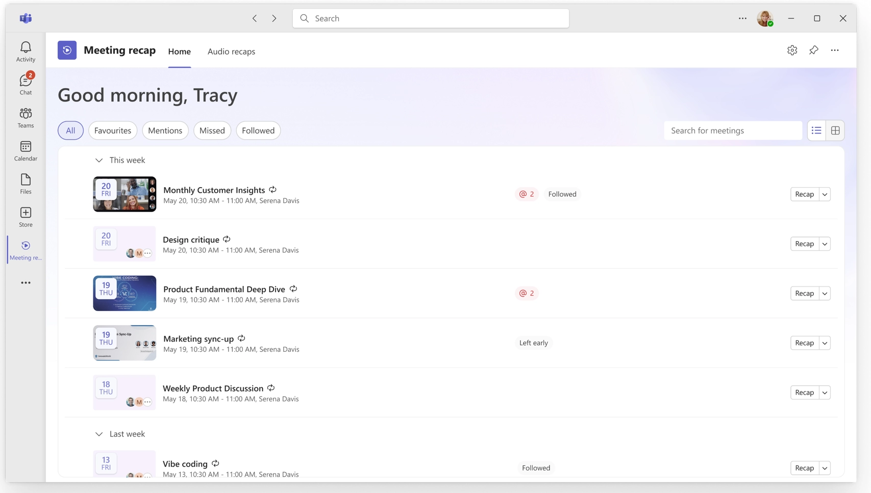Filter meetings by Mentions
The height and width of the screenshot is (493, 871).
click(x=165, y=131)
